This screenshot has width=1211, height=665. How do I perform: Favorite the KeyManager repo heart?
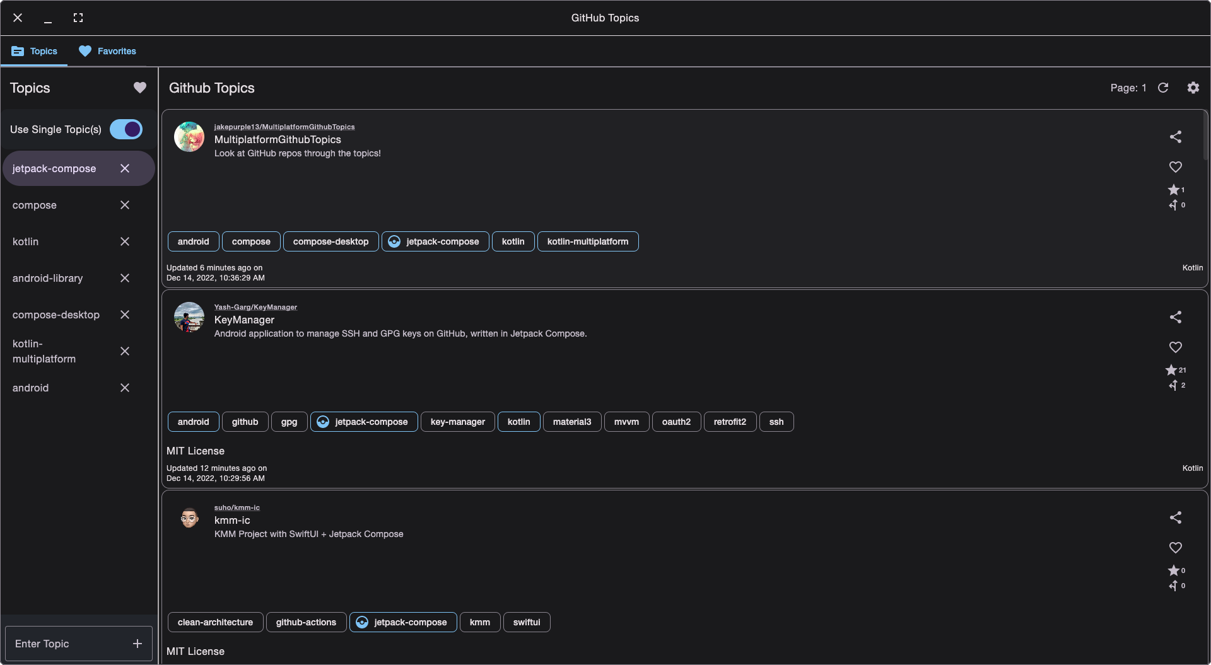pos(1176,347)
